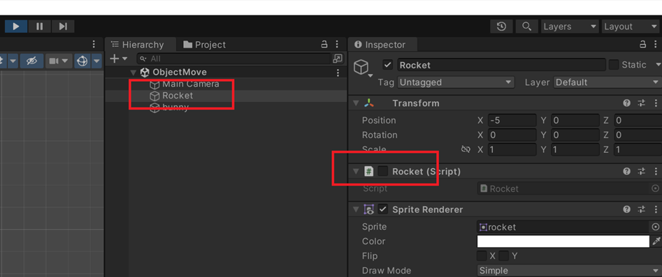Disable the Sprite Renderer component checkbox

point(383,209)
